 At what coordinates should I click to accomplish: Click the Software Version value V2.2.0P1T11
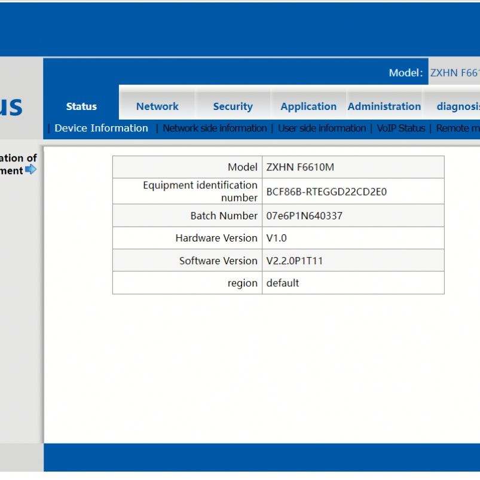(x=294, y=261)
